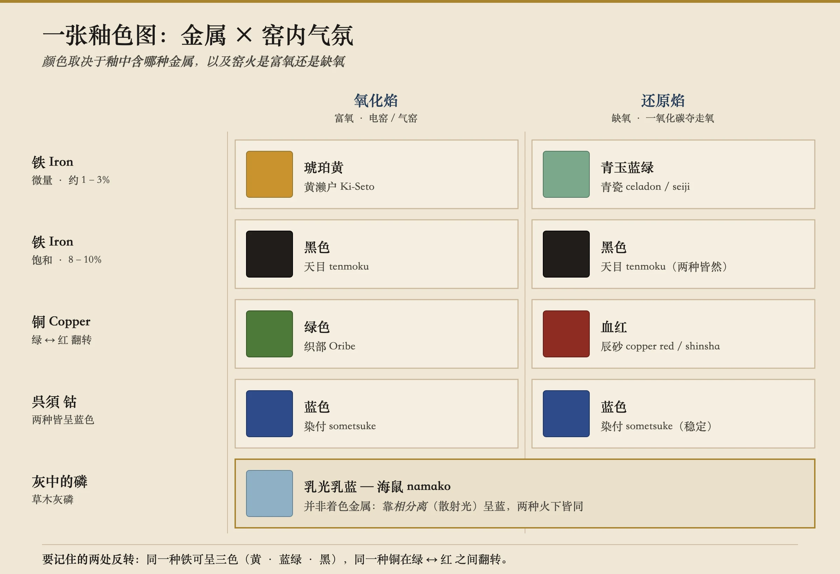Click the 蓝色 title in the 氧化焰 column
The image size is (840, 574).
coord(317,407)
